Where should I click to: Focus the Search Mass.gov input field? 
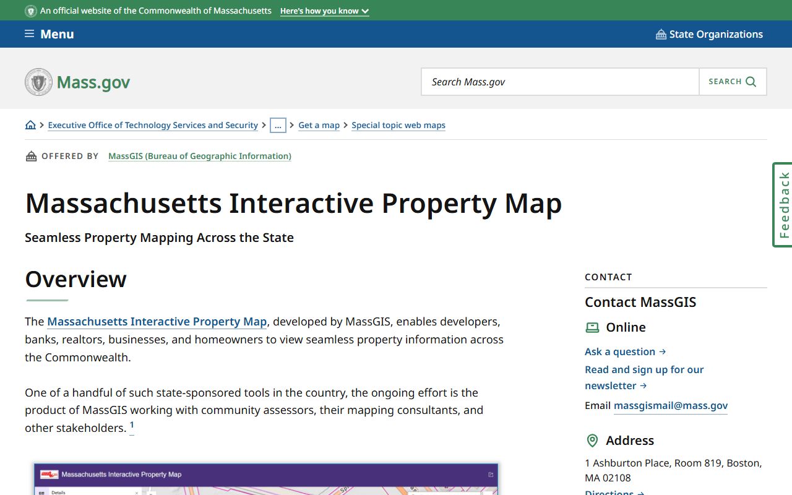(x=560, y=82)
